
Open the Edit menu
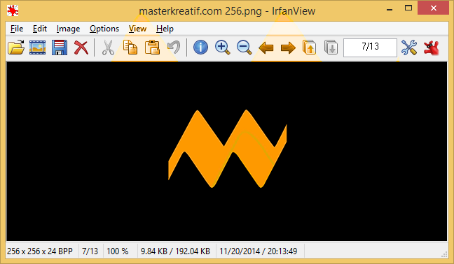pos(40,29)
